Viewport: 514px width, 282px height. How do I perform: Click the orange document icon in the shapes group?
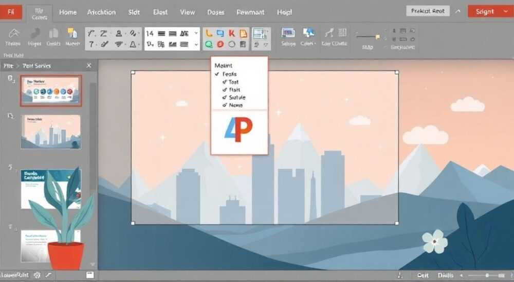pos(243,33)
